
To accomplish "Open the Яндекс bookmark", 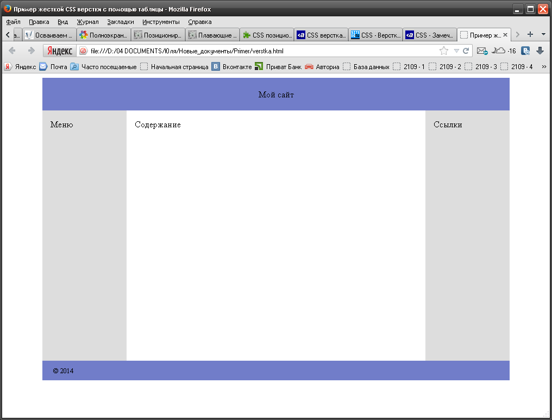I will pyautogui.click(x=20, y=67).
